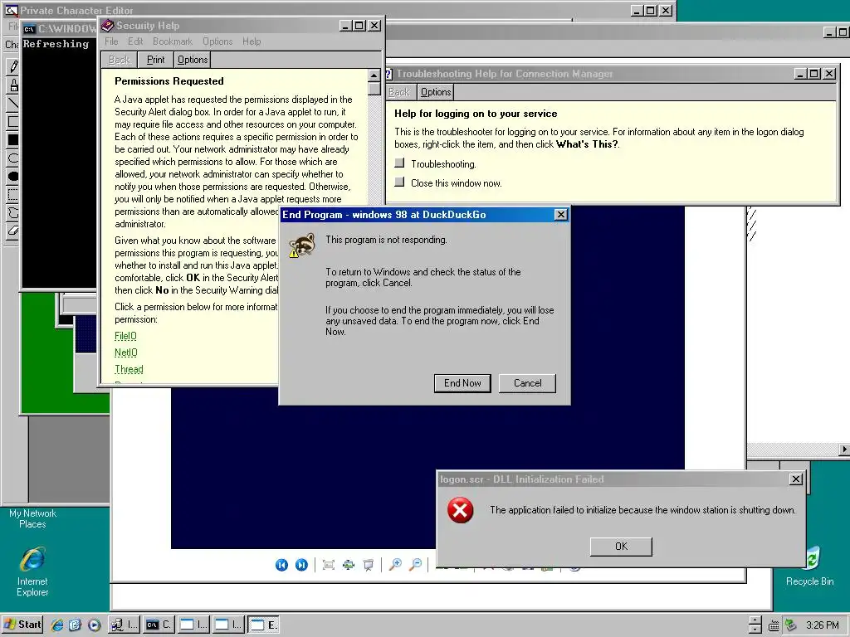Click the Print button in Security Help
Screen dimensions: 850x637
point(155,60)
